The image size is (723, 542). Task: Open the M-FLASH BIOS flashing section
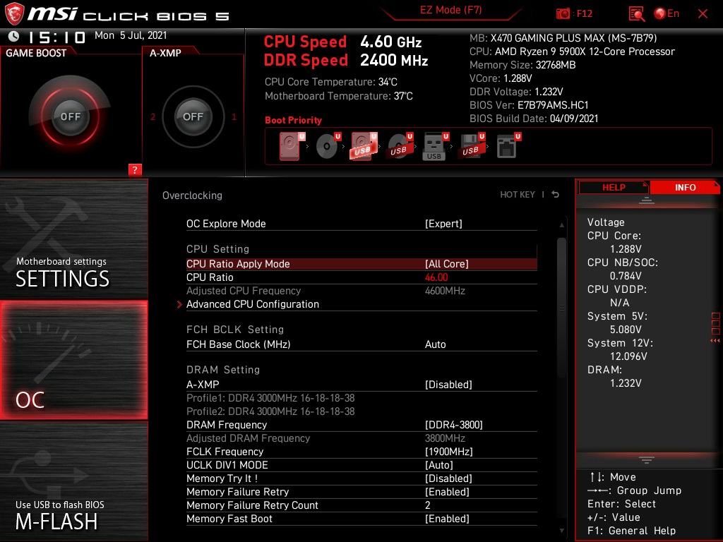[x=73, y=481]
